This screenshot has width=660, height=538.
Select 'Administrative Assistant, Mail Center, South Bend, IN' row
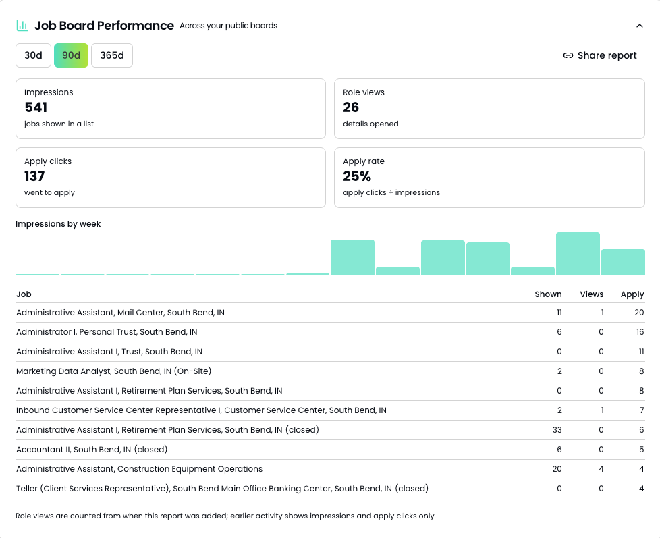330,313
